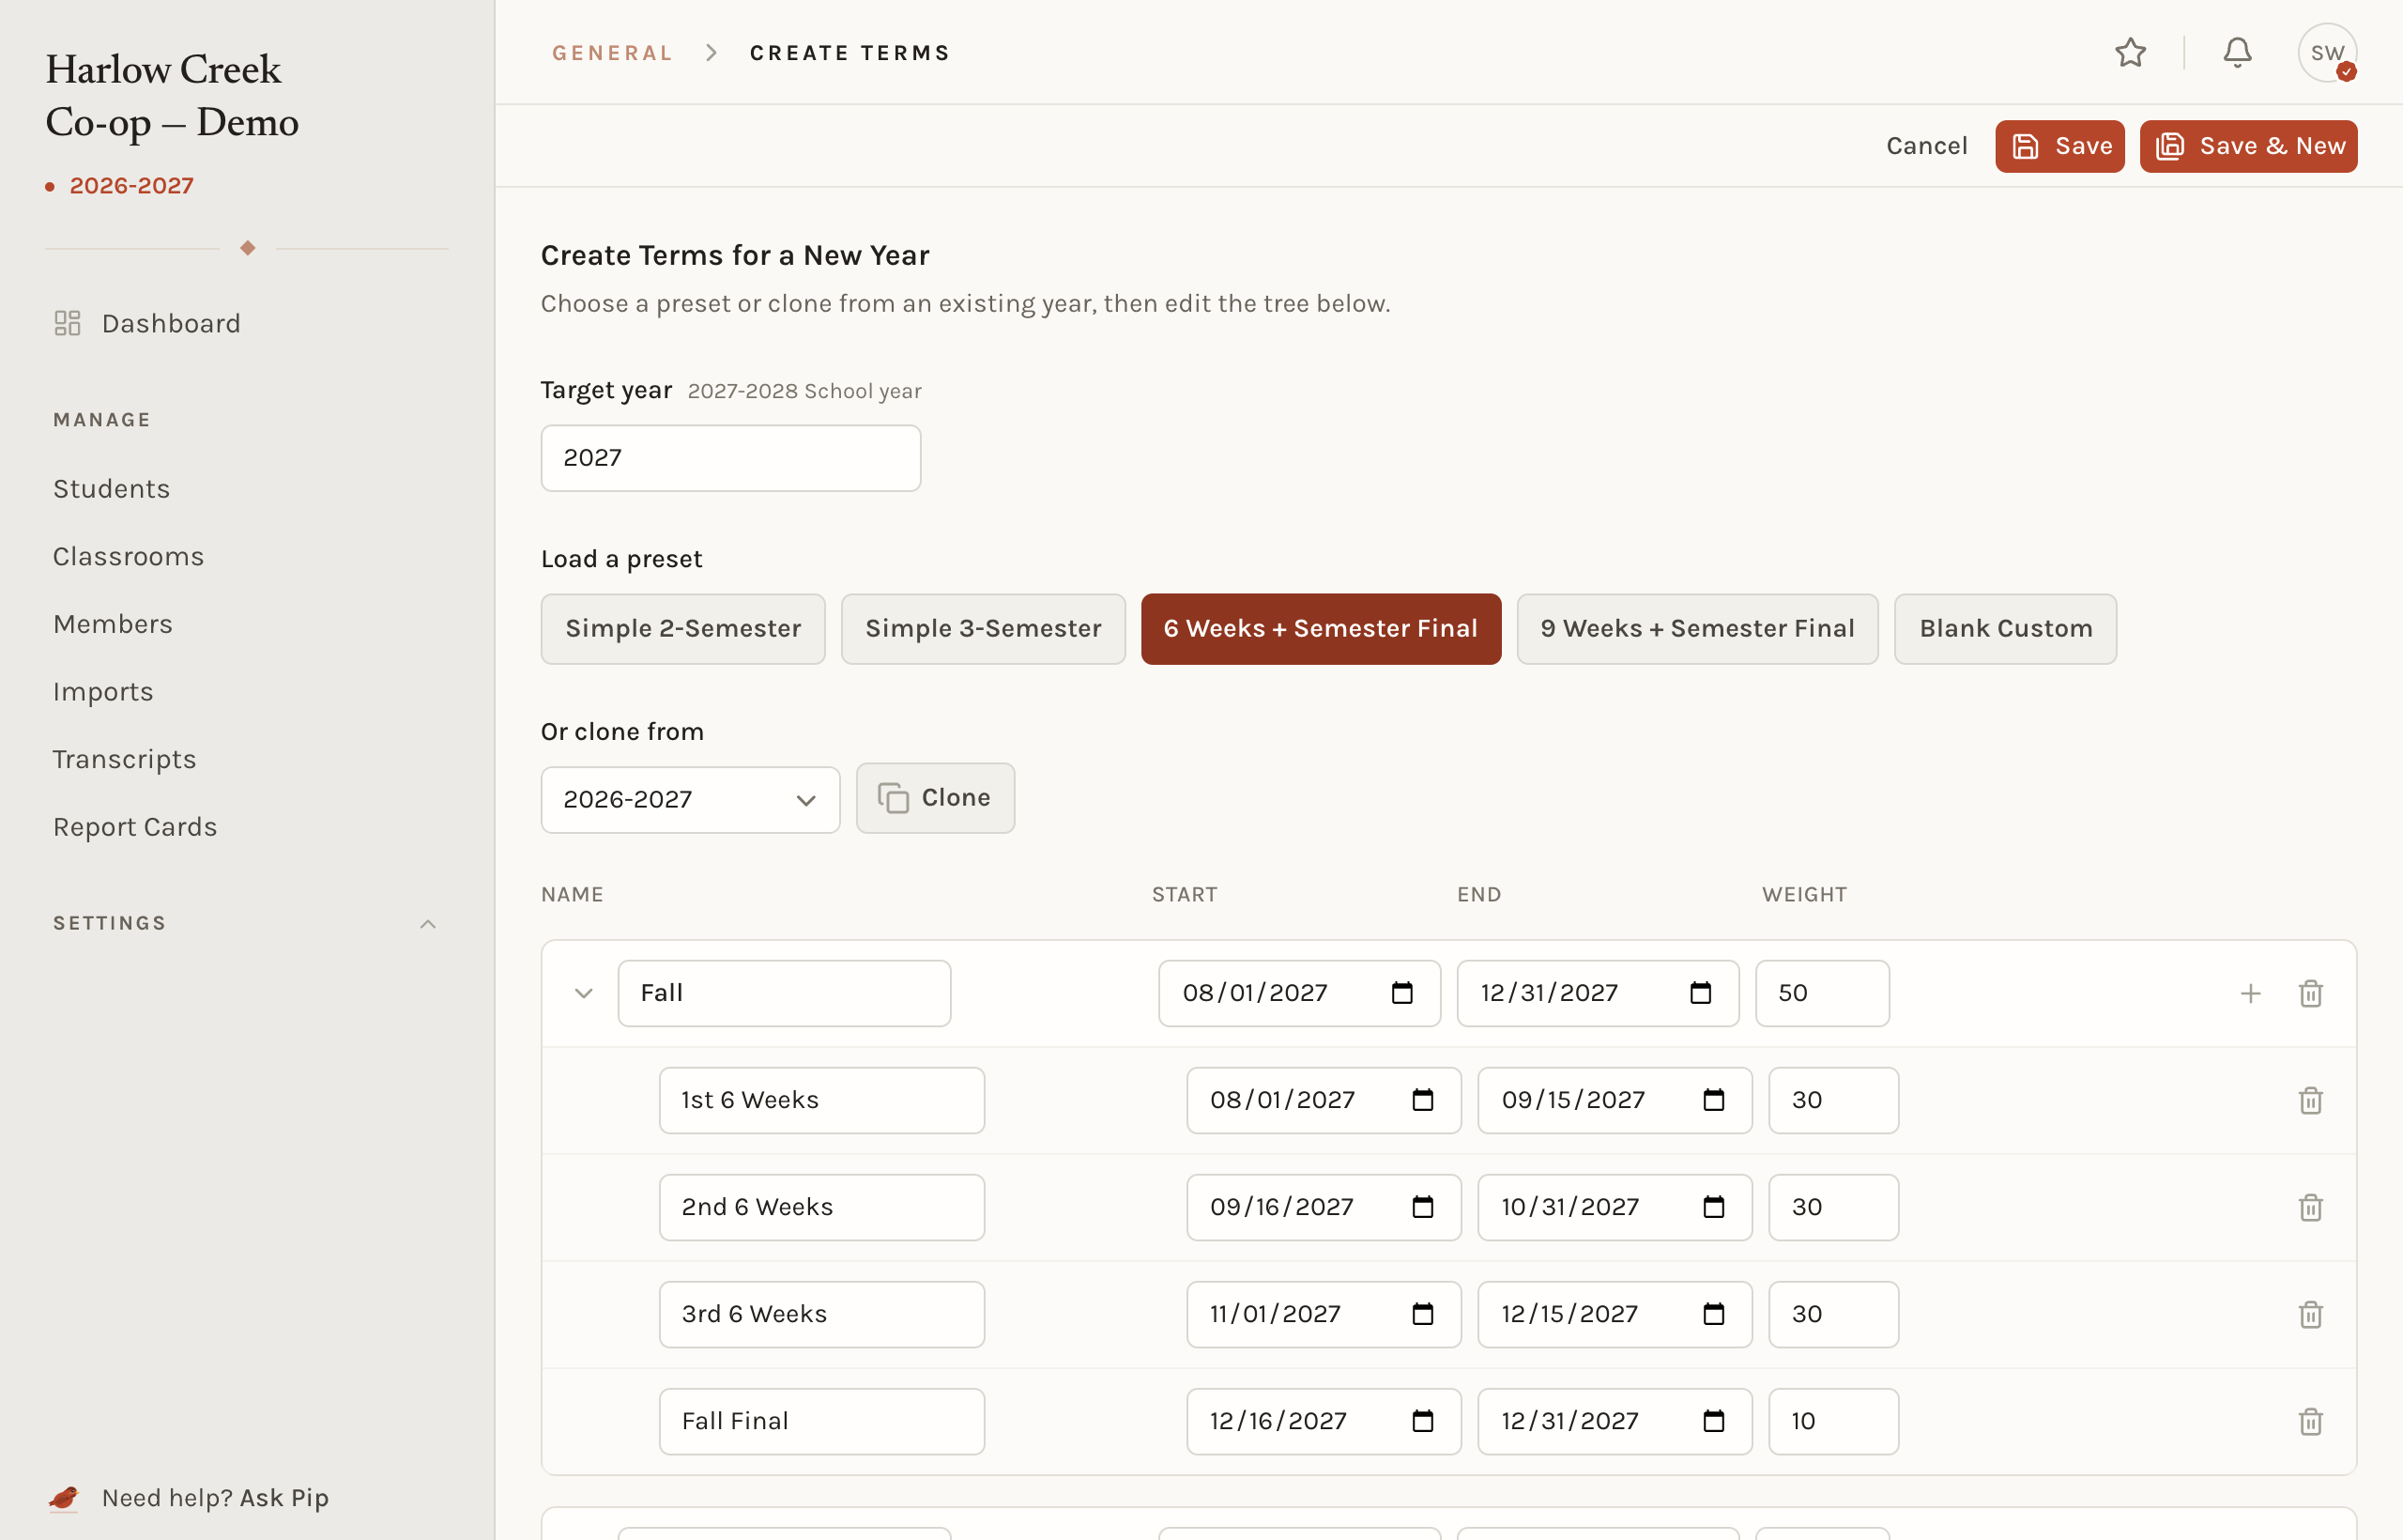Edit the Fall term name field
Screen dimensions: 2403x1540
(x=784, y=993)
